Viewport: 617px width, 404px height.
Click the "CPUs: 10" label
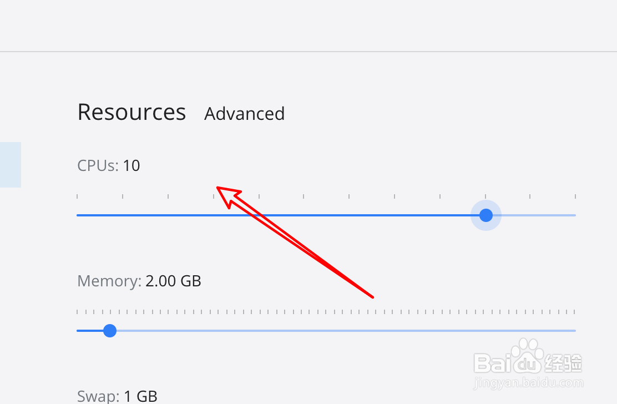pos(109,165)
